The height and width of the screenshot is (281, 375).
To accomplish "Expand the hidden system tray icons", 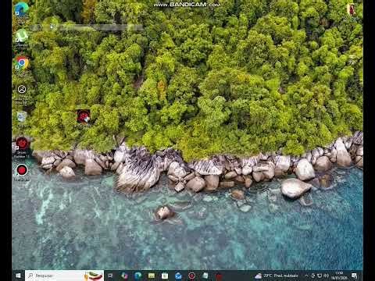I will point(306,276).
